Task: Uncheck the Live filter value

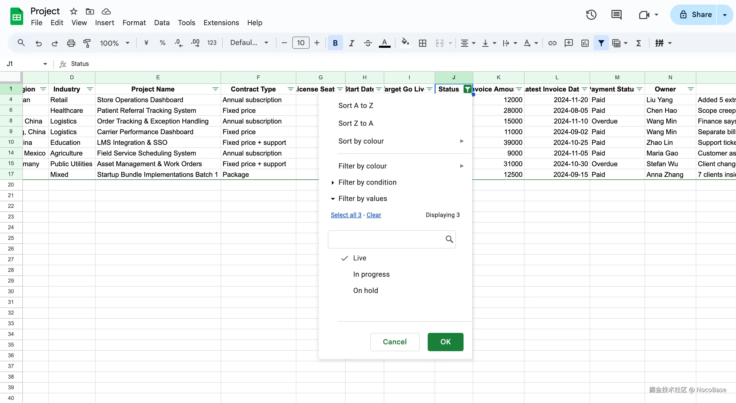Action: (359, 258)
